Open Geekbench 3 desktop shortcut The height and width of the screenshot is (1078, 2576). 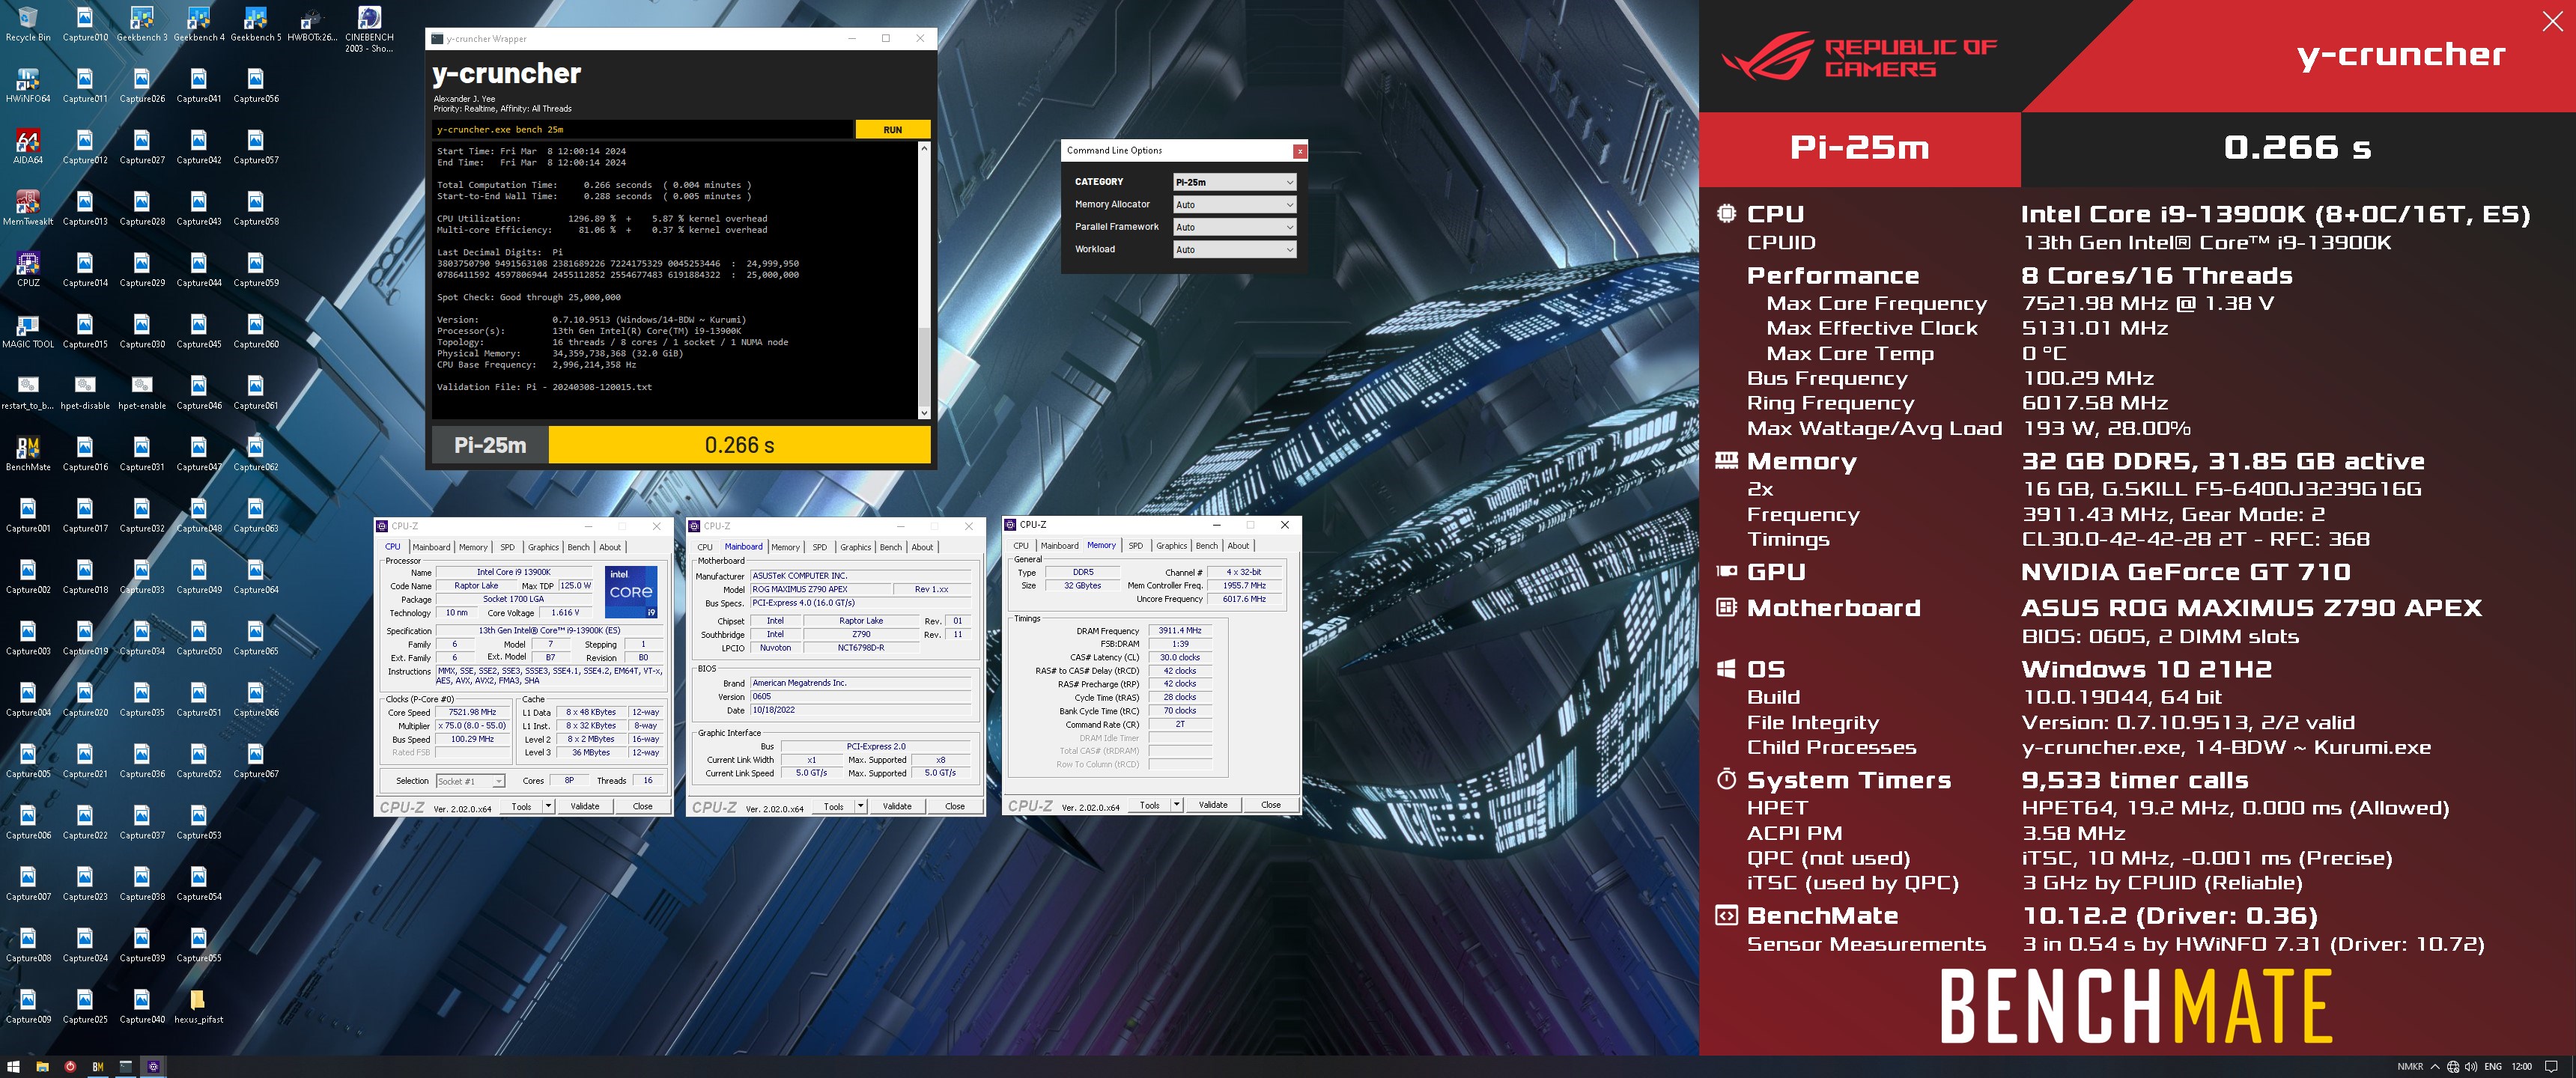click(x=142, y=24)
